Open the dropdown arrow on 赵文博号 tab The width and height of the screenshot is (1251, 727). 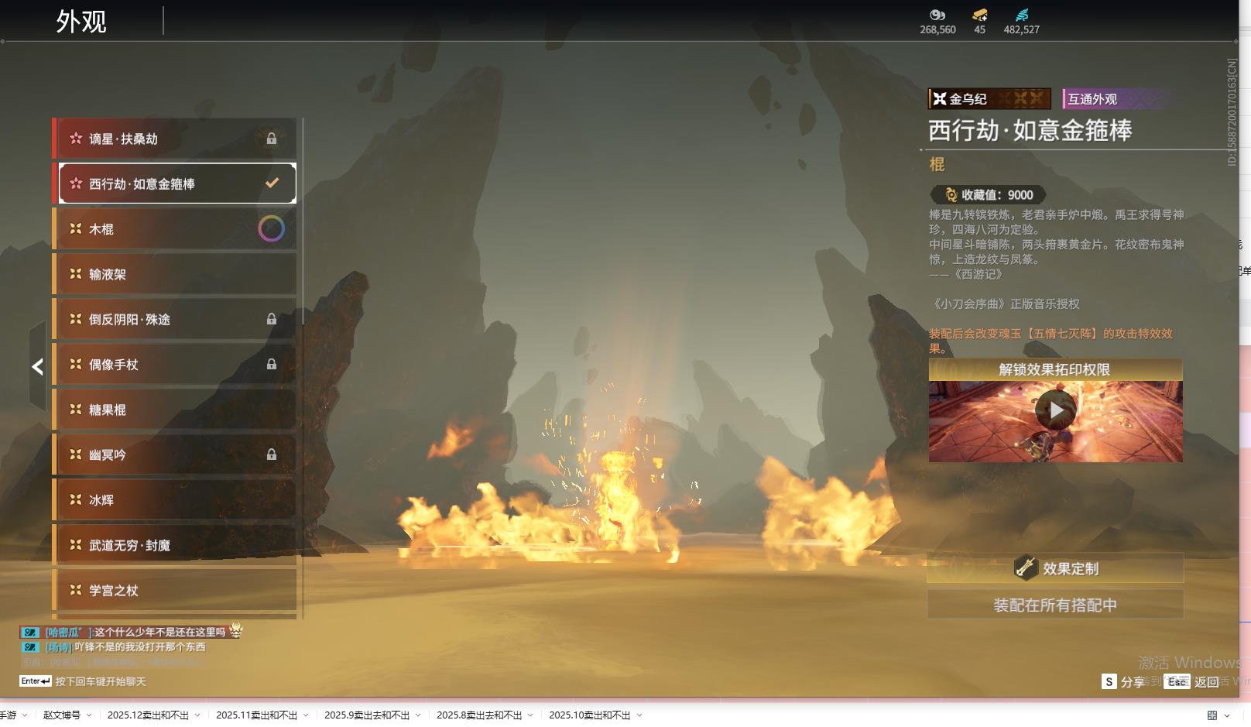[x=89, y=715]
